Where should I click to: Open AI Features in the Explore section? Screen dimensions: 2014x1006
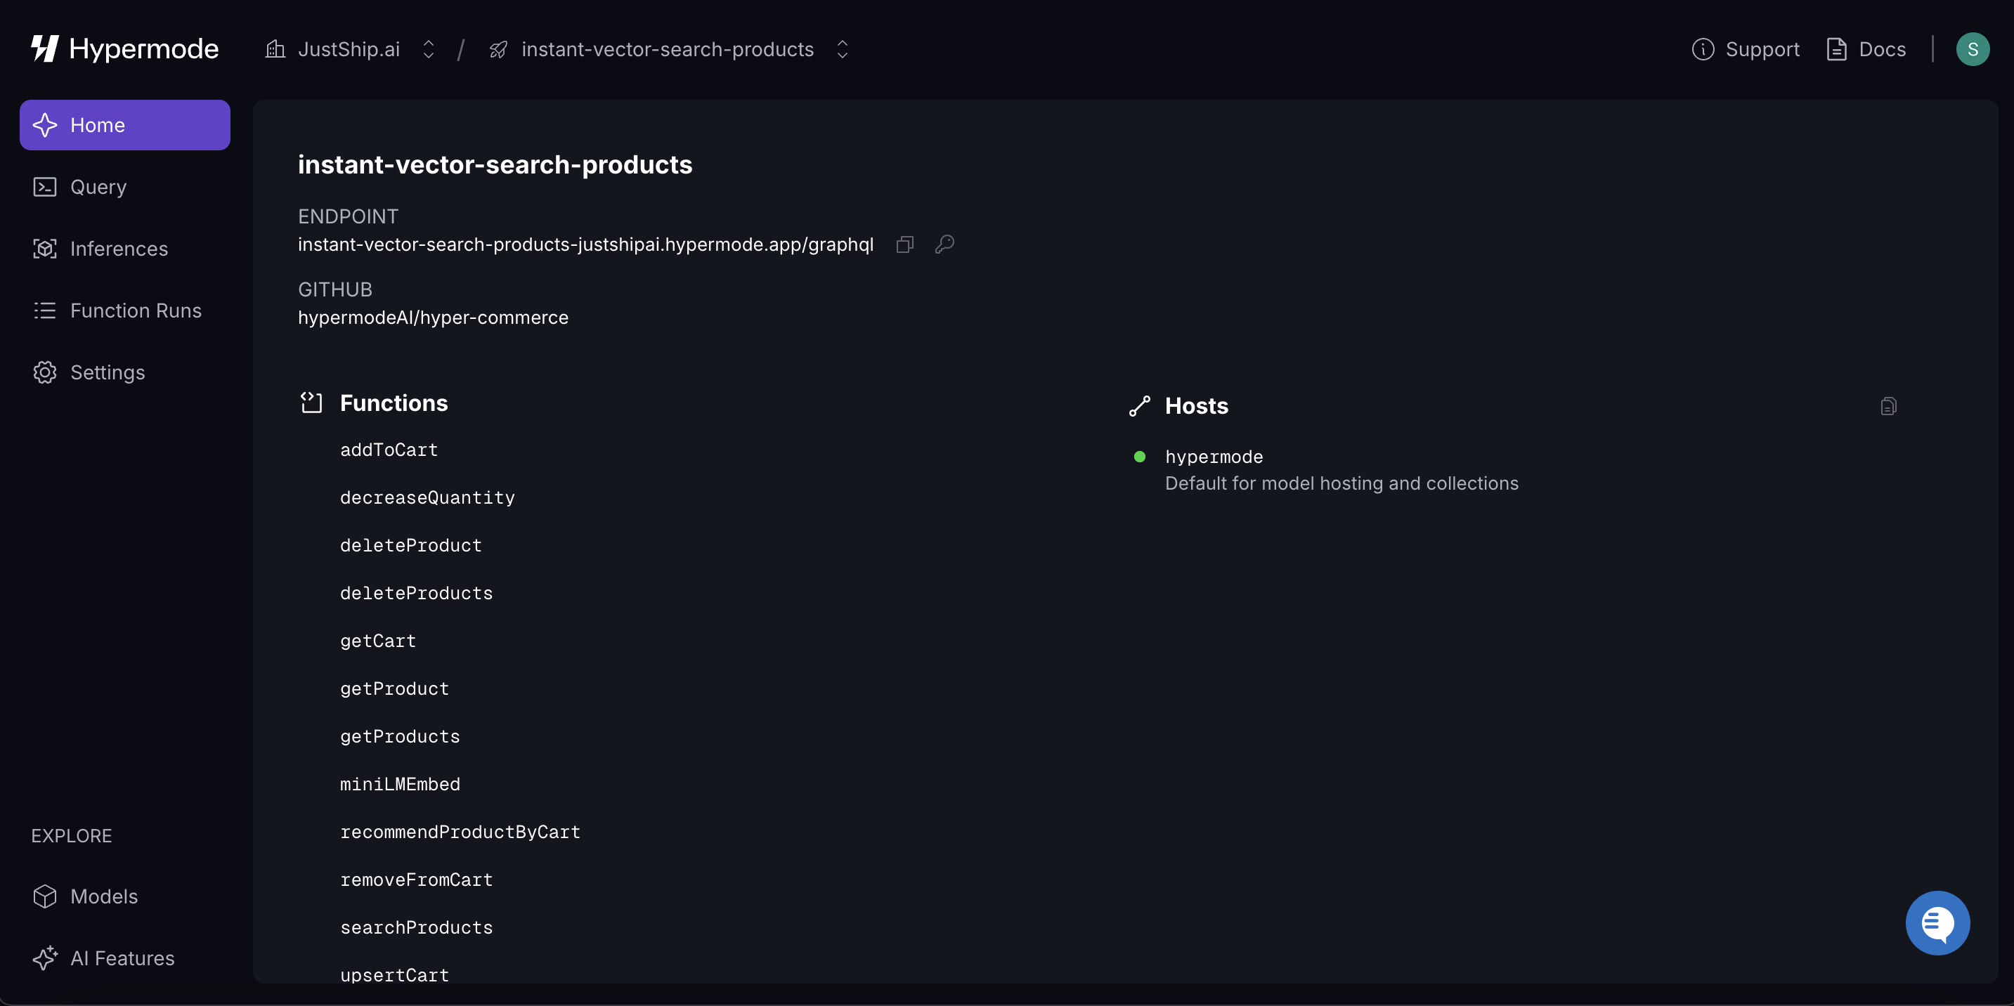click(x=122, y=958)
